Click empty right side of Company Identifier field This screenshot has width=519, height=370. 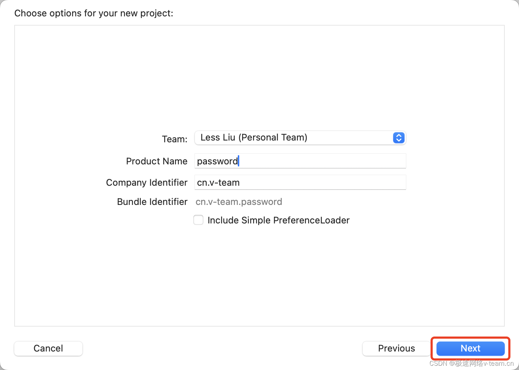(338, 183)
